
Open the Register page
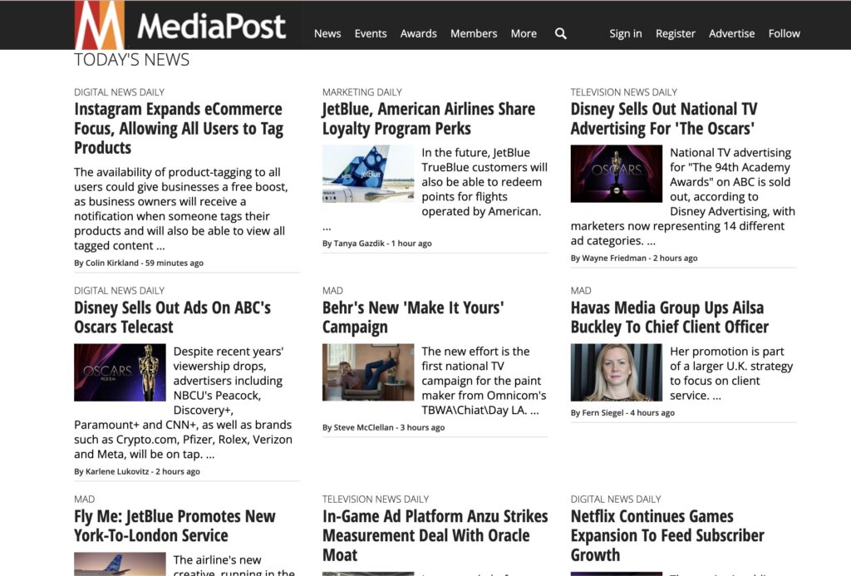click(676, 33)
